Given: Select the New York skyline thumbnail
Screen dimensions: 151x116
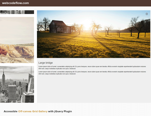Looking at the screenshot, I should point(17,84).
